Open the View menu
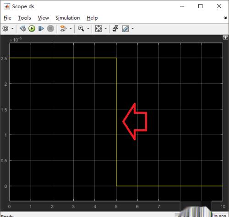The width and height of the screenshot is (229, 217). click(x=44, y=18)
